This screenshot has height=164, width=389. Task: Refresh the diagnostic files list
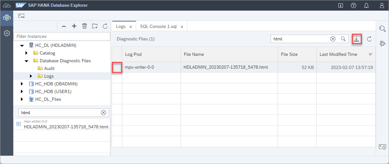tap(369, 39)
